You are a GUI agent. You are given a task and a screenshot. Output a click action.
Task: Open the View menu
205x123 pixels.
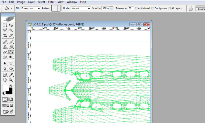point(60,2)
